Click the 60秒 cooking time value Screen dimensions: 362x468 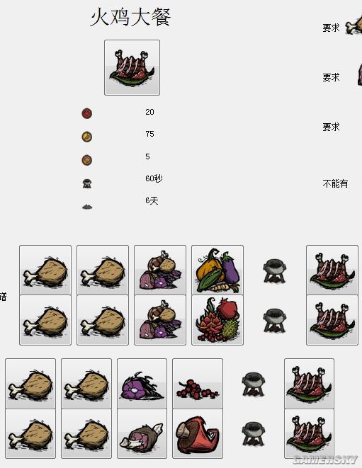[x=154, y=178]
